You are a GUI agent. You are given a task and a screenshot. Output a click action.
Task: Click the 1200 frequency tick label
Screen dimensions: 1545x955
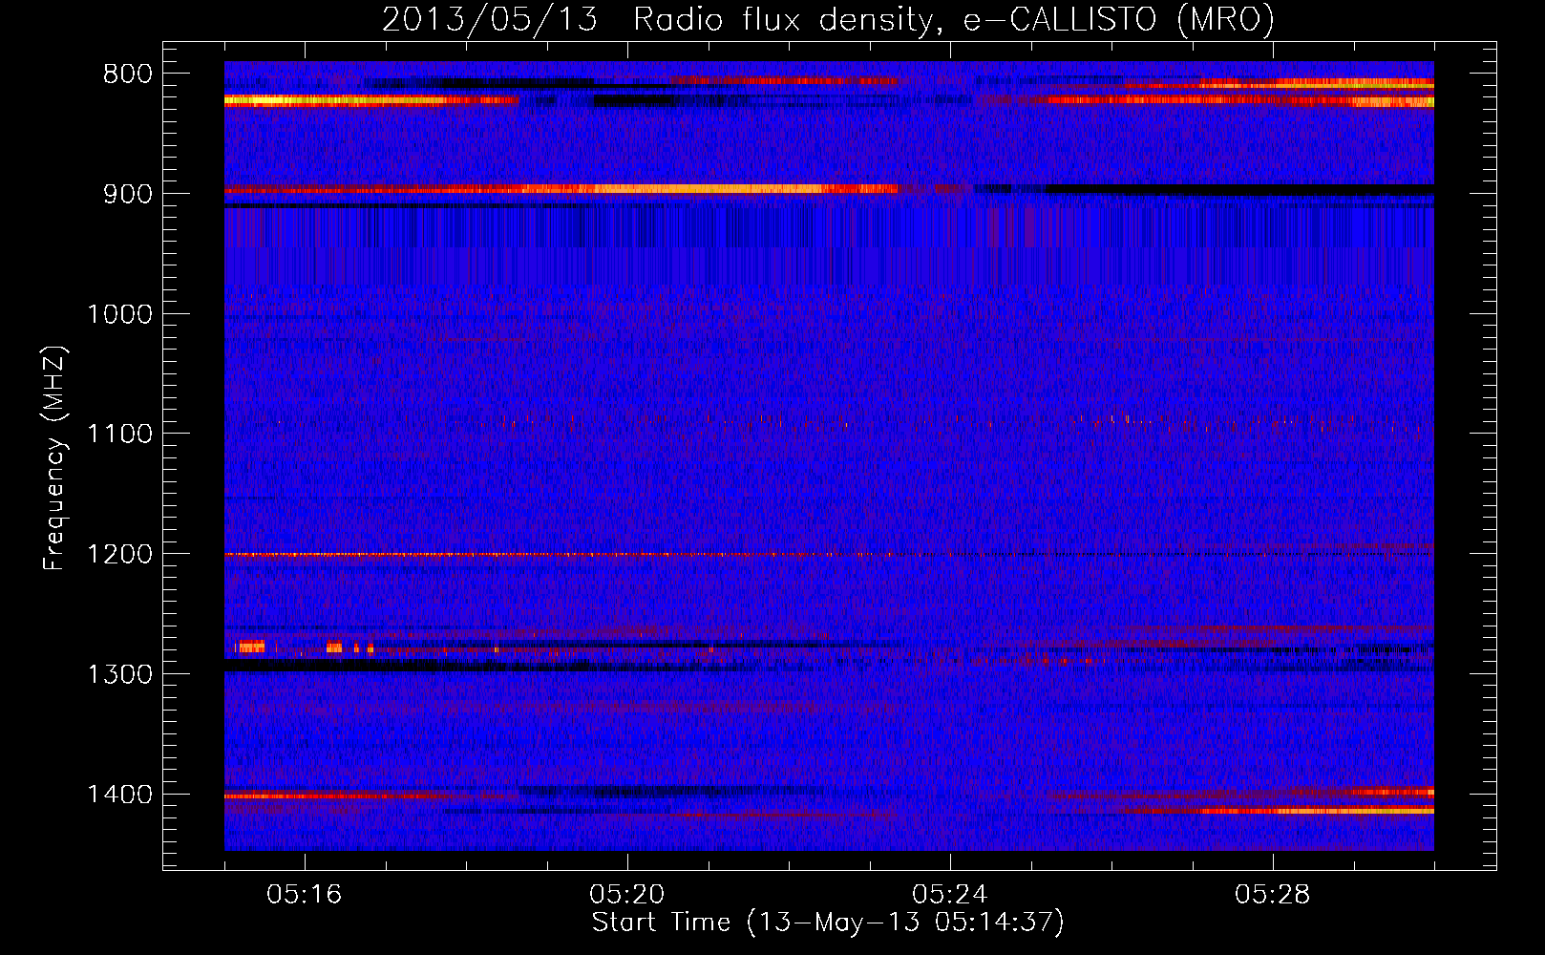(x=119, y=555)
